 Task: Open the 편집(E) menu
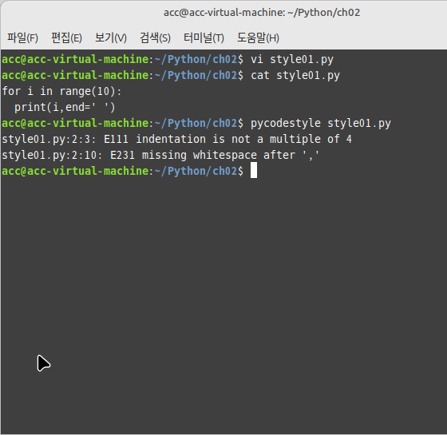click(x=66, y=38)
